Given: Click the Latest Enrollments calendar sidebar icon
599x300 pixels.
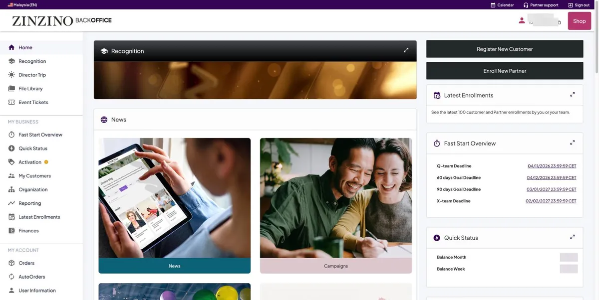Looking at the screenshot, I should 11,217.
